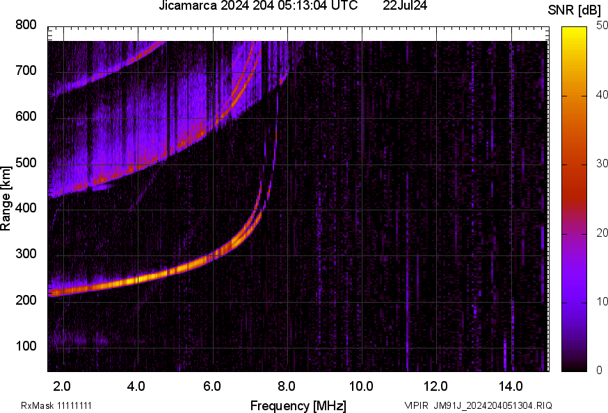Click the RxMask 11111111 label
608x413 pixels.
[x=56, y=406]
